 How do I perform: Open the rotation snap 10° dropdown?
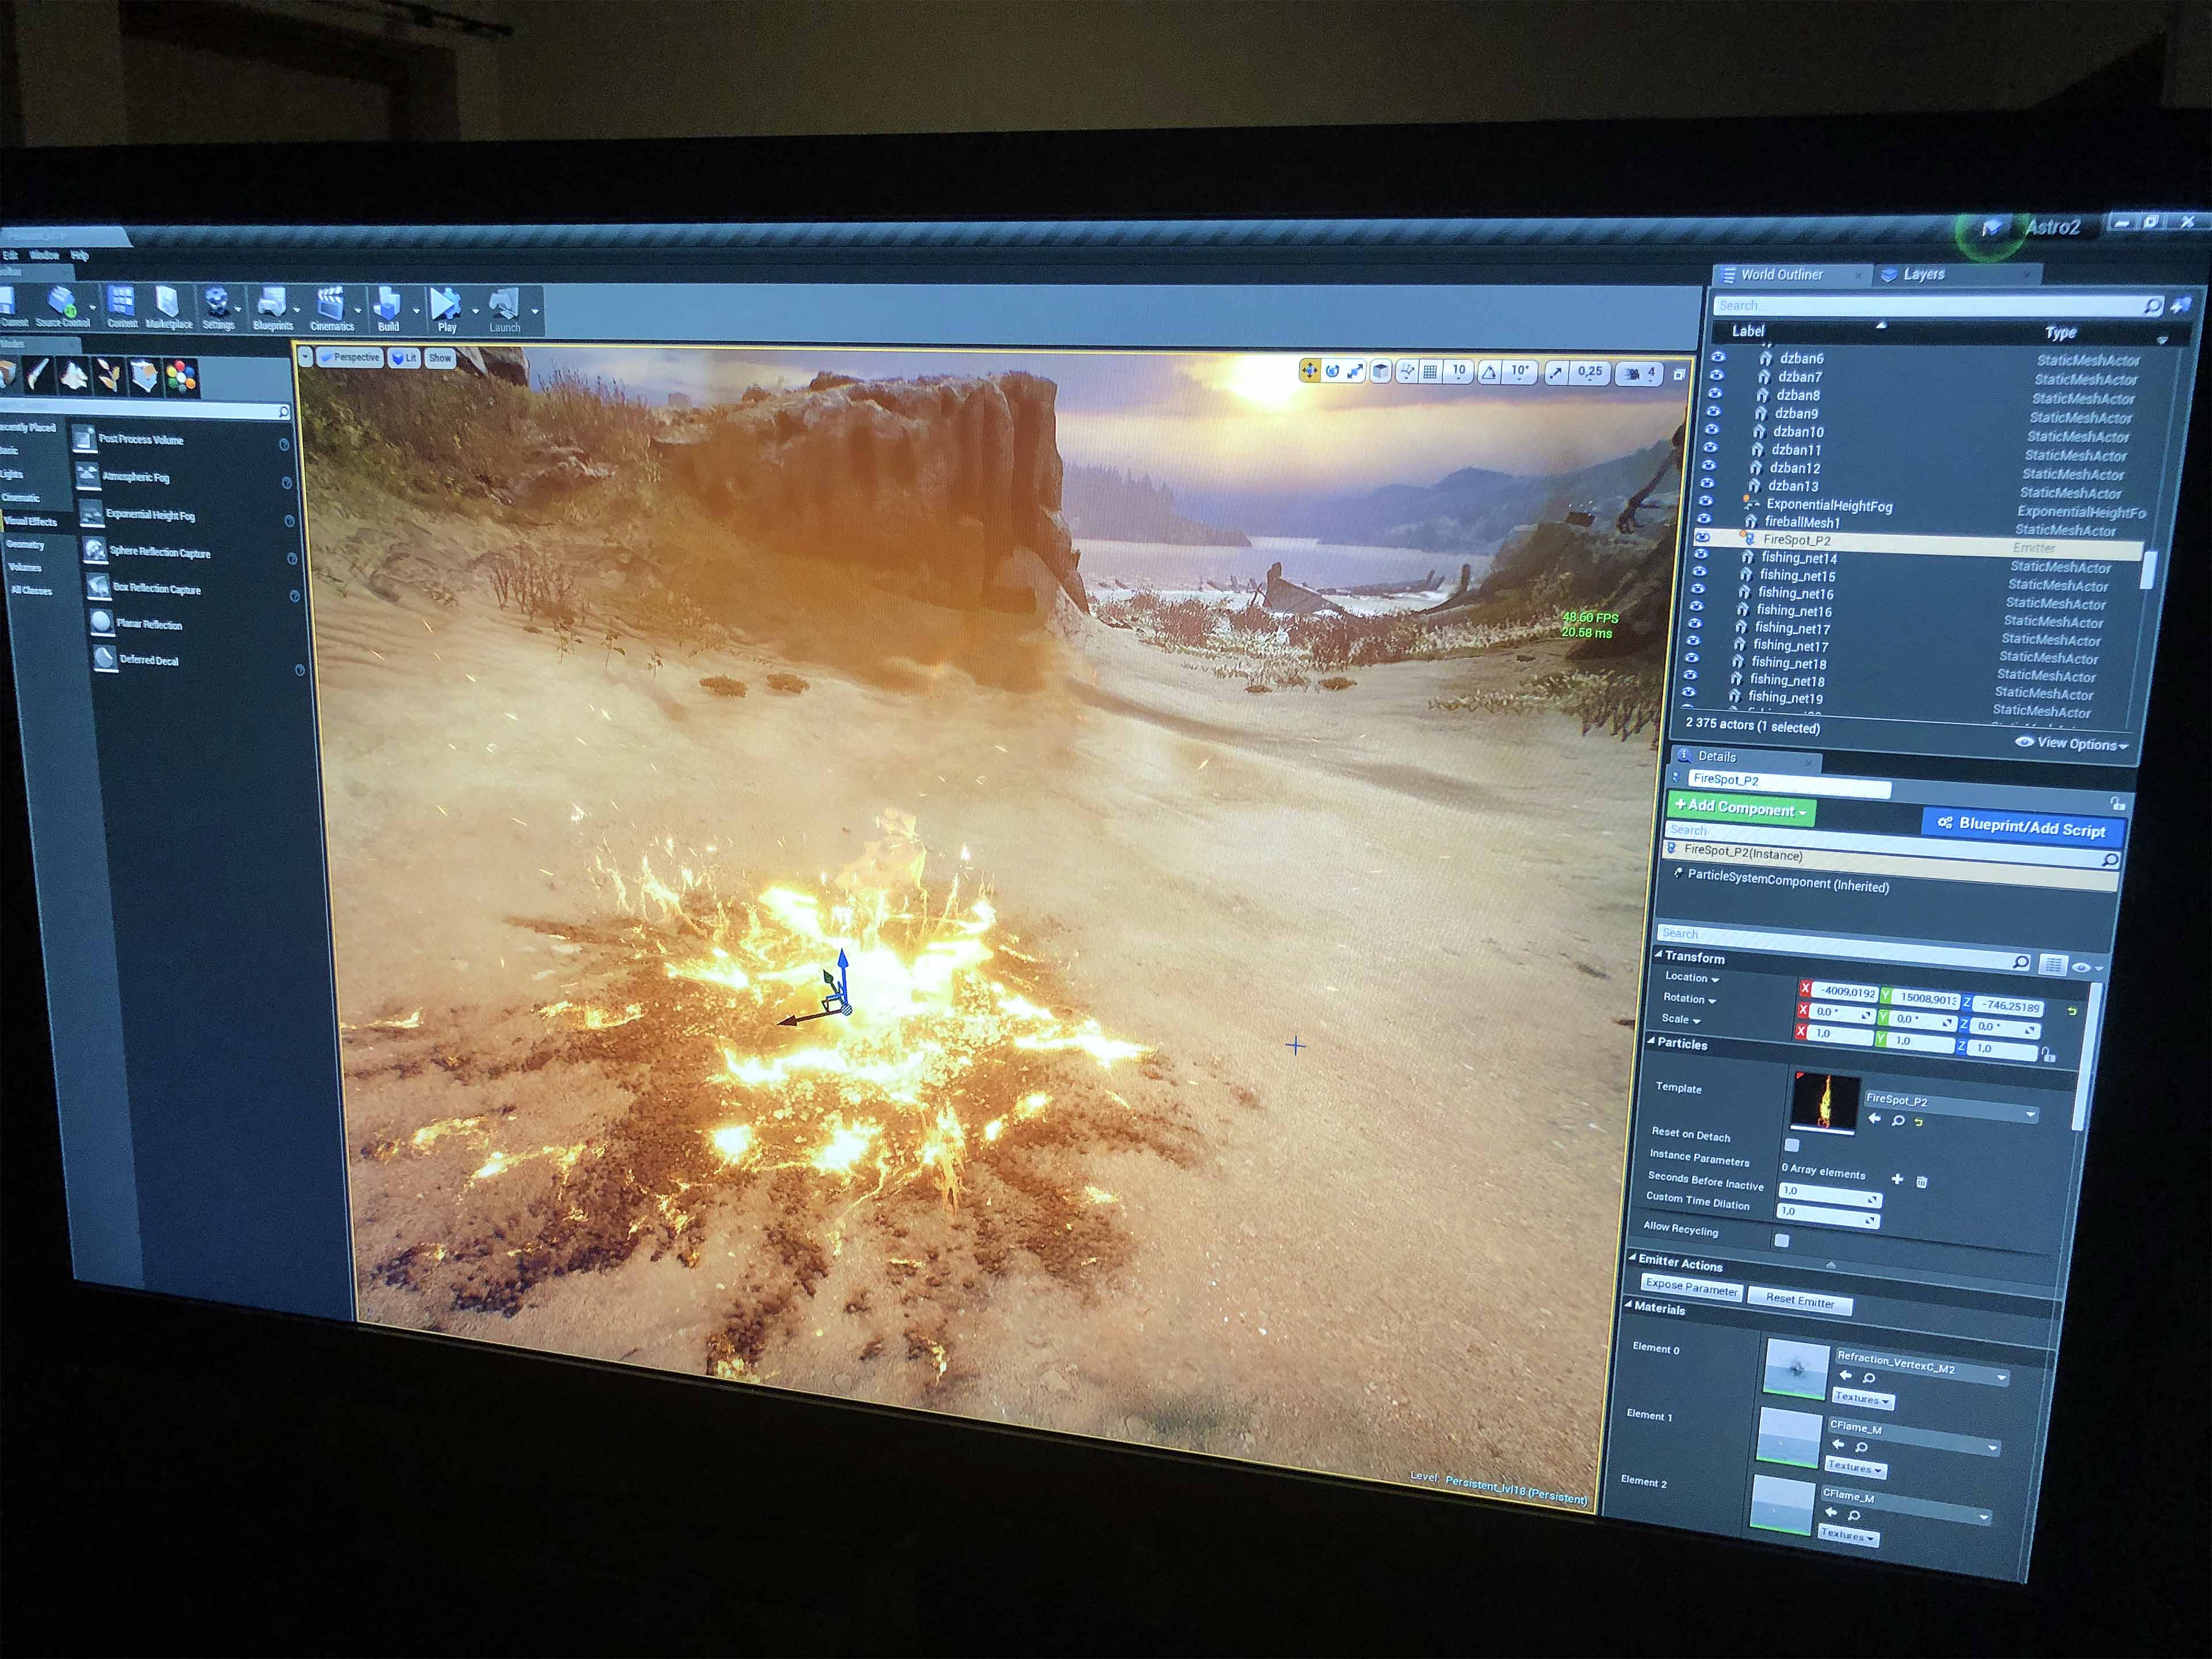[1520, 373]
